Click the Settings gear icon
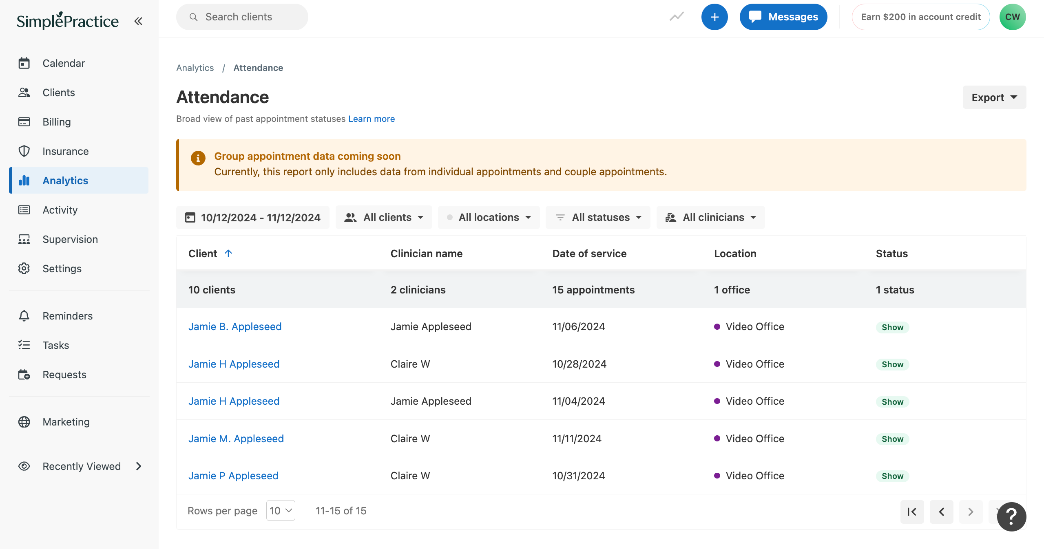The width and height of the screenshot is (1044, 549). coord(24,269)
